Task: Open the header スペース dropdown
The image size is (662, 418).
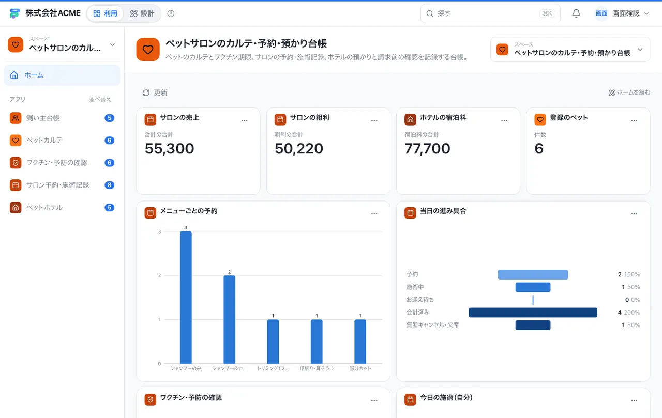Action: [570, 50]
